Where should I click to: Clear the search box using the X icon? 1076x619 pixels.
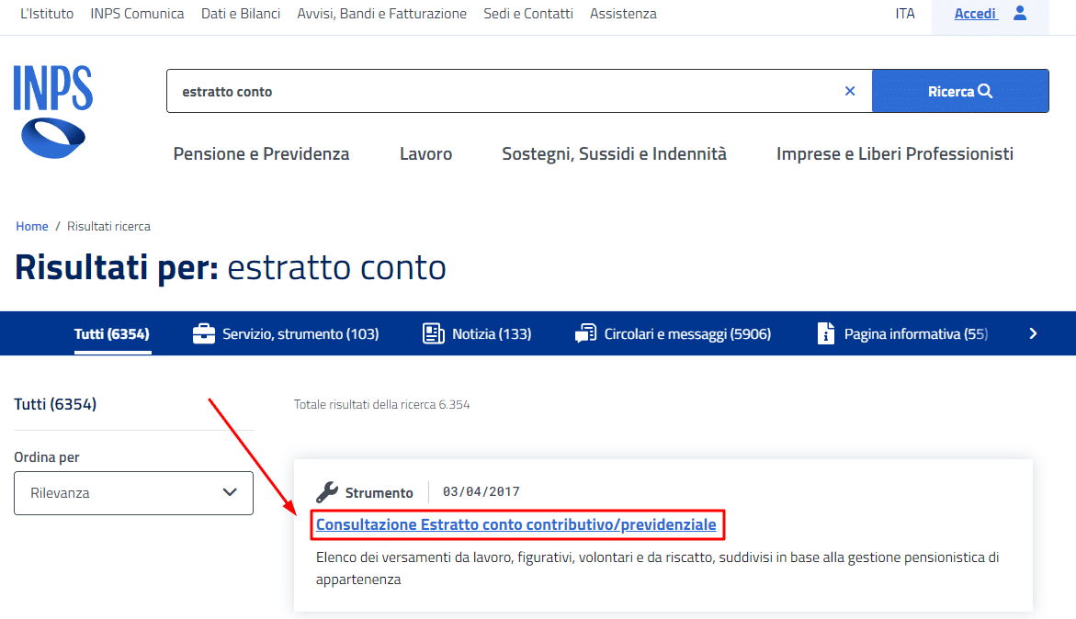coord(850,91)
